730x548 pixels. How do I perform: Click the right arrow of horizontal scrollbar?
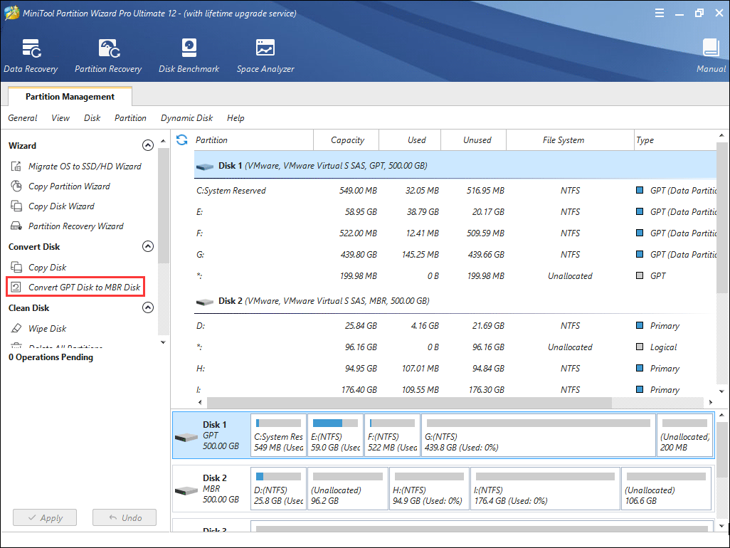click(711, 402)
